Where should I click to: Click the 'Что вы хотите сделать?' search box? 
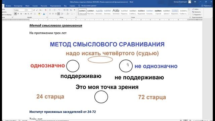(x=89, y=6)
